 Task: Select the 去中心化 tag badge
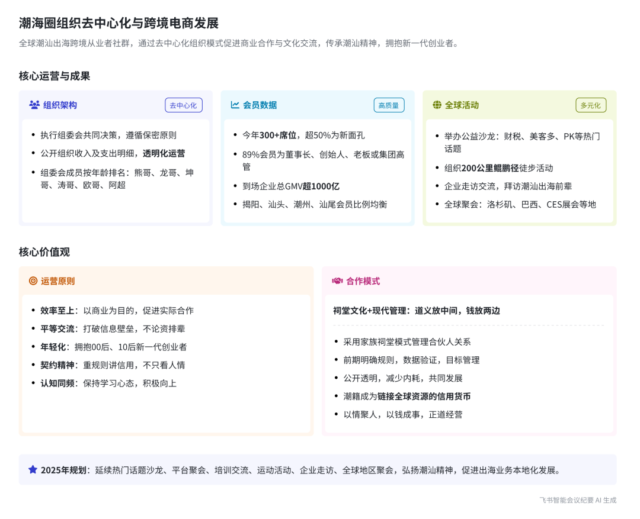pyautogui.click(x=183, y=105)
